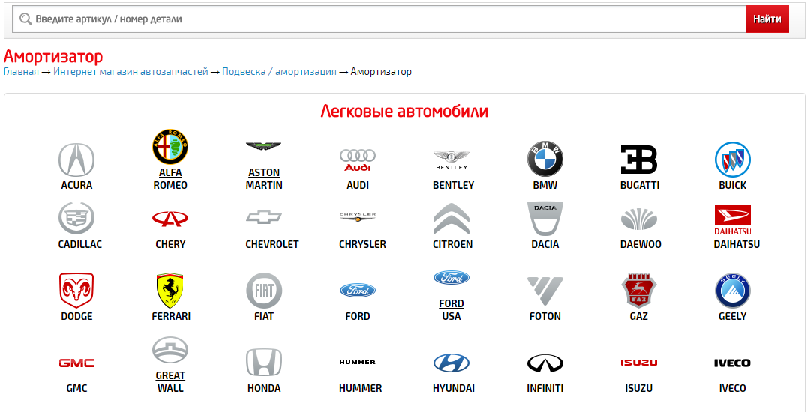The height and width of the screenshot is (412, 807).
Task: Select the Great Wall logo icon
Action: point(170,351)
